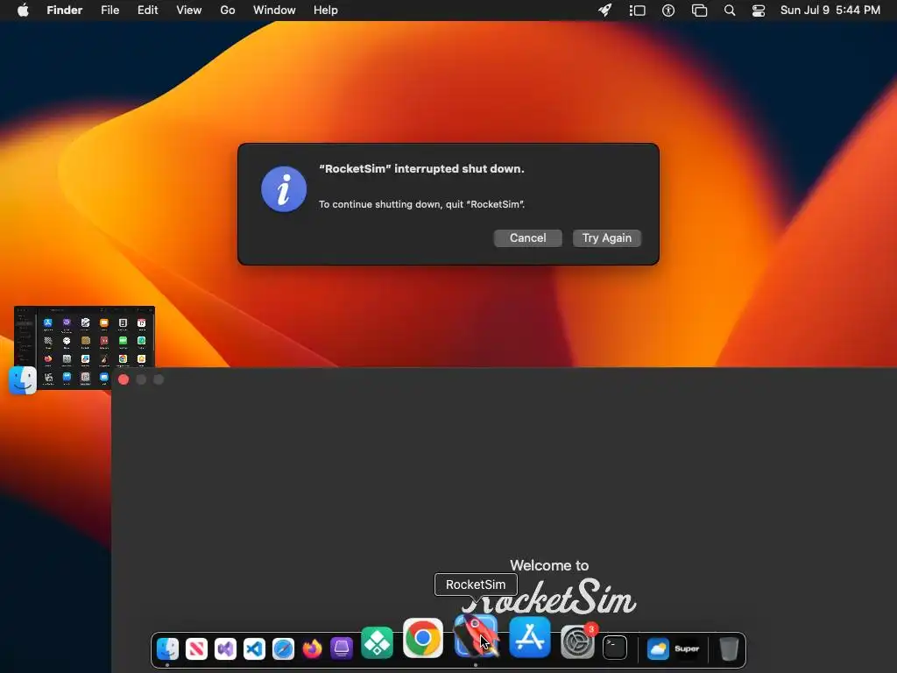
Task: Open the purple Apple Configurator Dock icon
Action: coord(342,649)
